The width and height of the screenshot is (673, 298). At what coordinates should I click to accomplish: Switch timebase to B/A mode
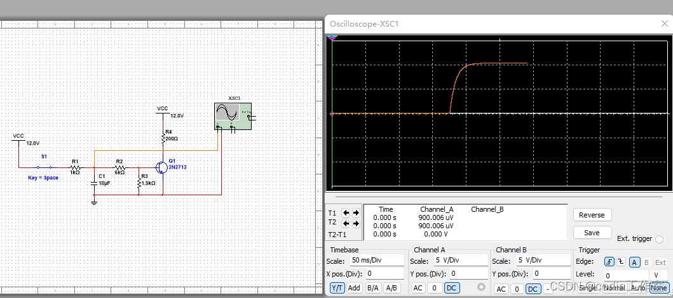click(x=373, y=288)
